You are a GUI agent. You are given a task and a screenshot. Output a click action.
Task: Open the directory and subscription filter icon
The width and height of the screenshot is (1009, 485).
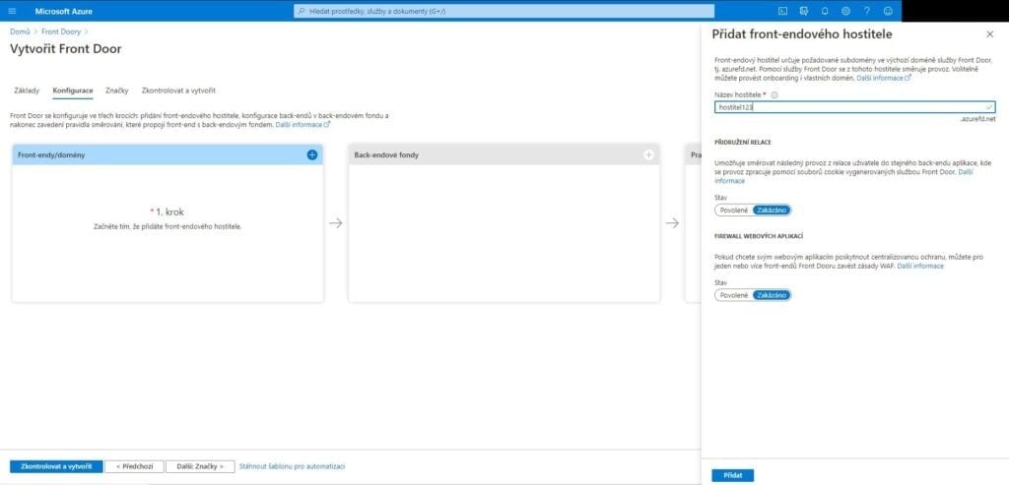pos(803,11)
